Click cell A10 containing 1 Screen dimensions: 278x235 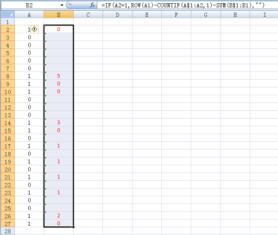click(x=29, y=91)
